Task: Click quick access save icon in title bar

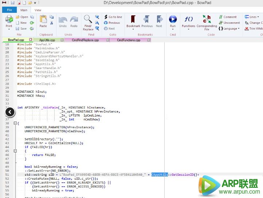Action: tap(13, 3)
